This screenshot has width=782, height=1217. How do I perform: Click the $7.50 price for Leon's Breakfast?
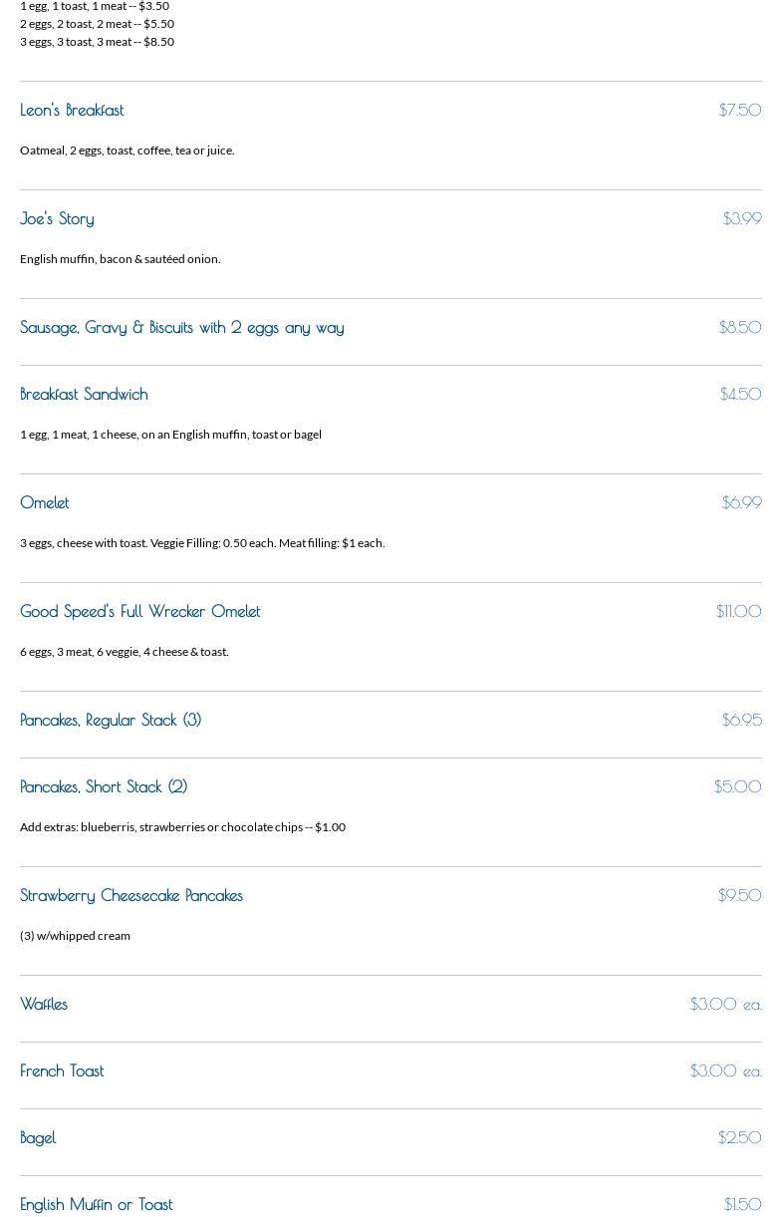(739, 110)
